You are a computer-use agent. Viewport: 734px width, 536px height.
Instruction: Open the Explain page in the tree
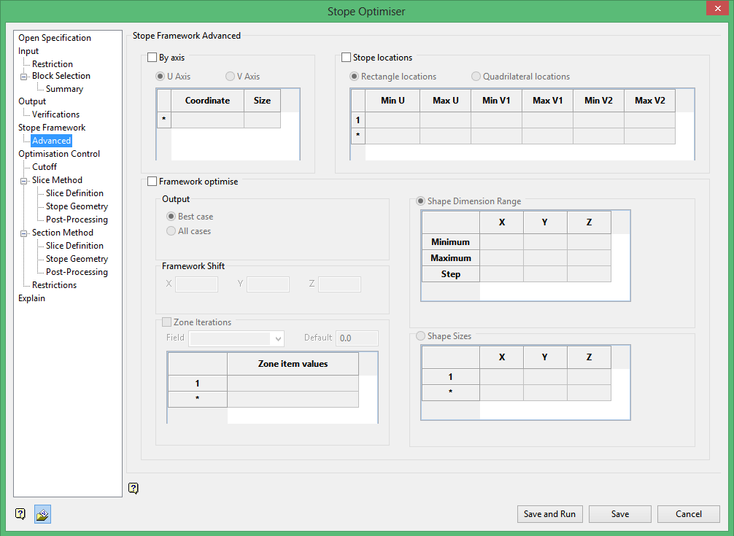coord(31,298)
